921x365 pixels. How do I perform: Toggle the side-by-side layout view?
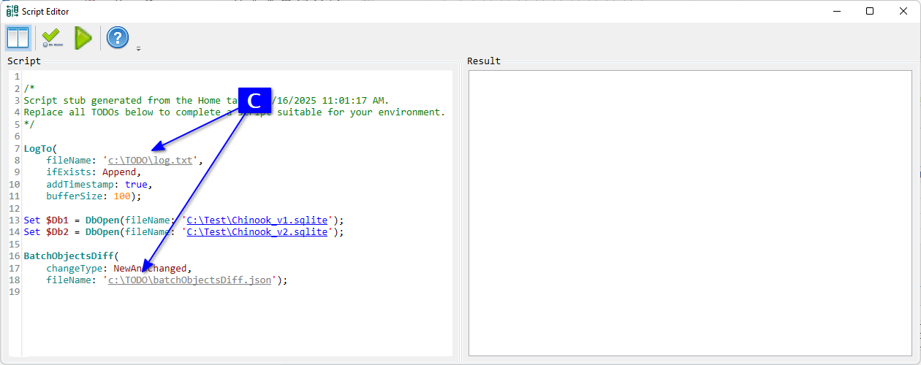(x=18, y=38)
